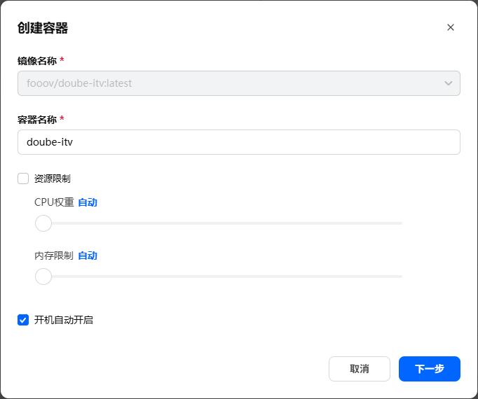Click the middle of the CPU权重 slider track

pyautogui.click(x=223, y=223)
